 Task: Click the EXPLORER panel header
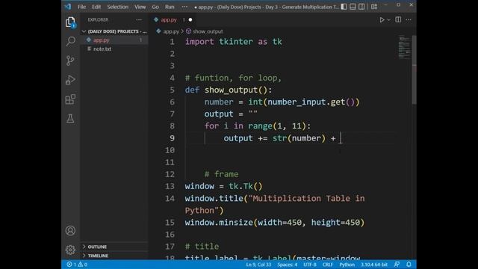(98, 19)
